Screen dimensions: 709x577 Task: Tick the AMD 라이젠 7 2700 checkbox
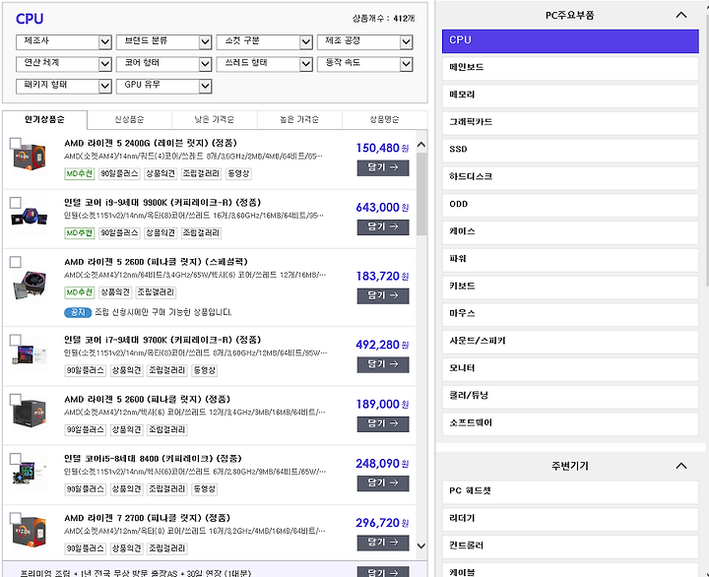click(x=16, y=518)
